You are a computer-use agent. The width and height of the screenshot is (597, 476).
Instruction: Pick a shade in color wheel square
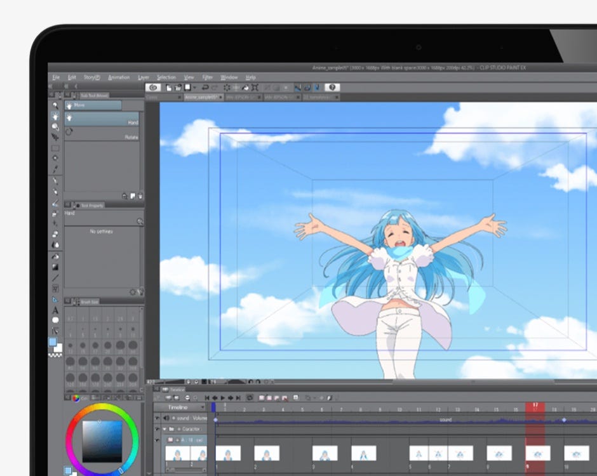point(102,441)
